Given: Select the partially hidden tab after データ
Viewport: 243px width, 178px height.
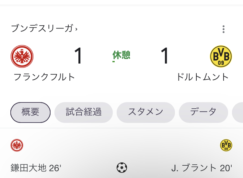Looking at the screenshot, I should pos(237,113).
